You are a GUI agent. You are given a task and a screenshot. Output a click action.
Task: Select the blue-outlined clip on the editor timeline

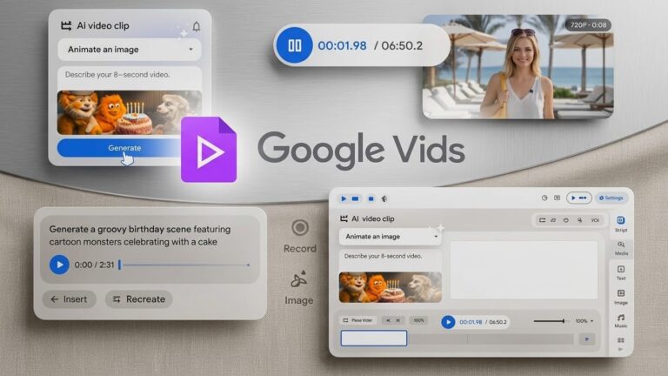(x=374, y=339)
